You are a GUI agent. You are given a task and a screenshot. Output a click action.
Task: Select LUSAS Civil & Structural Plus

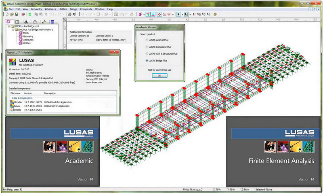pyautogui.click(x=147, y=53)
